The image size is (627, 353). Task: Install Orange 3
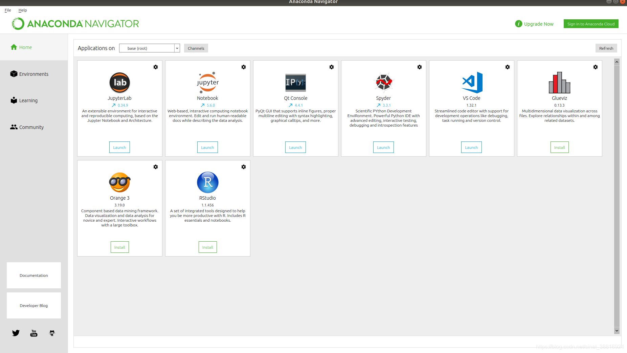click(x=120, y=247)
